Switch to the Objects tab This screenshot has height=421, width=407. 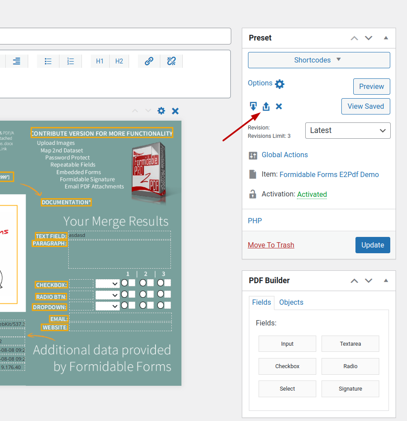[x=291, y=302]
